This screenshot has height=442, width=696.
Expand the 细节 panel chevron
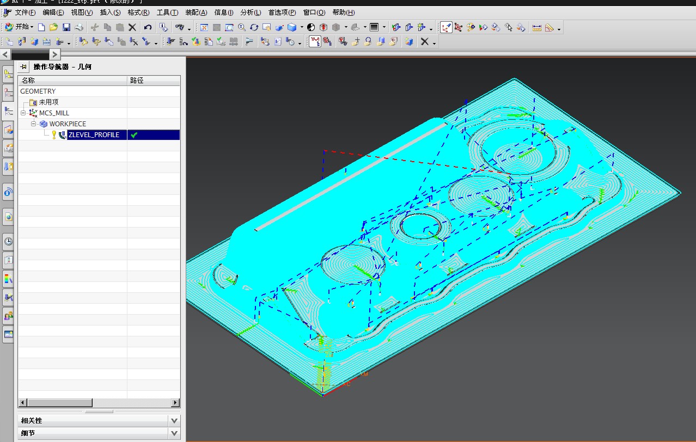(174, 433)
